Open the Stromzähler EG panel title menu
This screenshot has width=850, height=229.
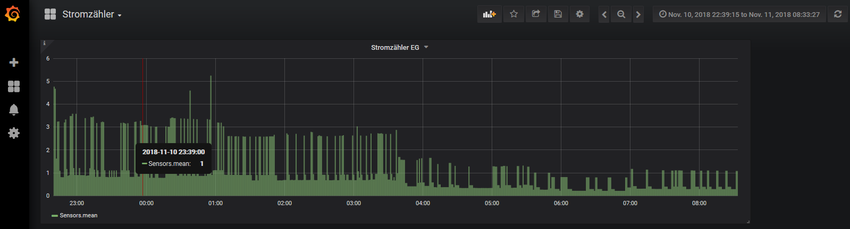pyautogui.click(x=399, y=47)
